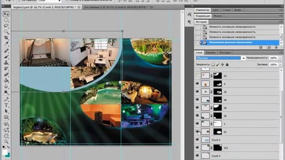Select the Blur tool
Viewport: 285px width, 160px height.
coord(6,86)
